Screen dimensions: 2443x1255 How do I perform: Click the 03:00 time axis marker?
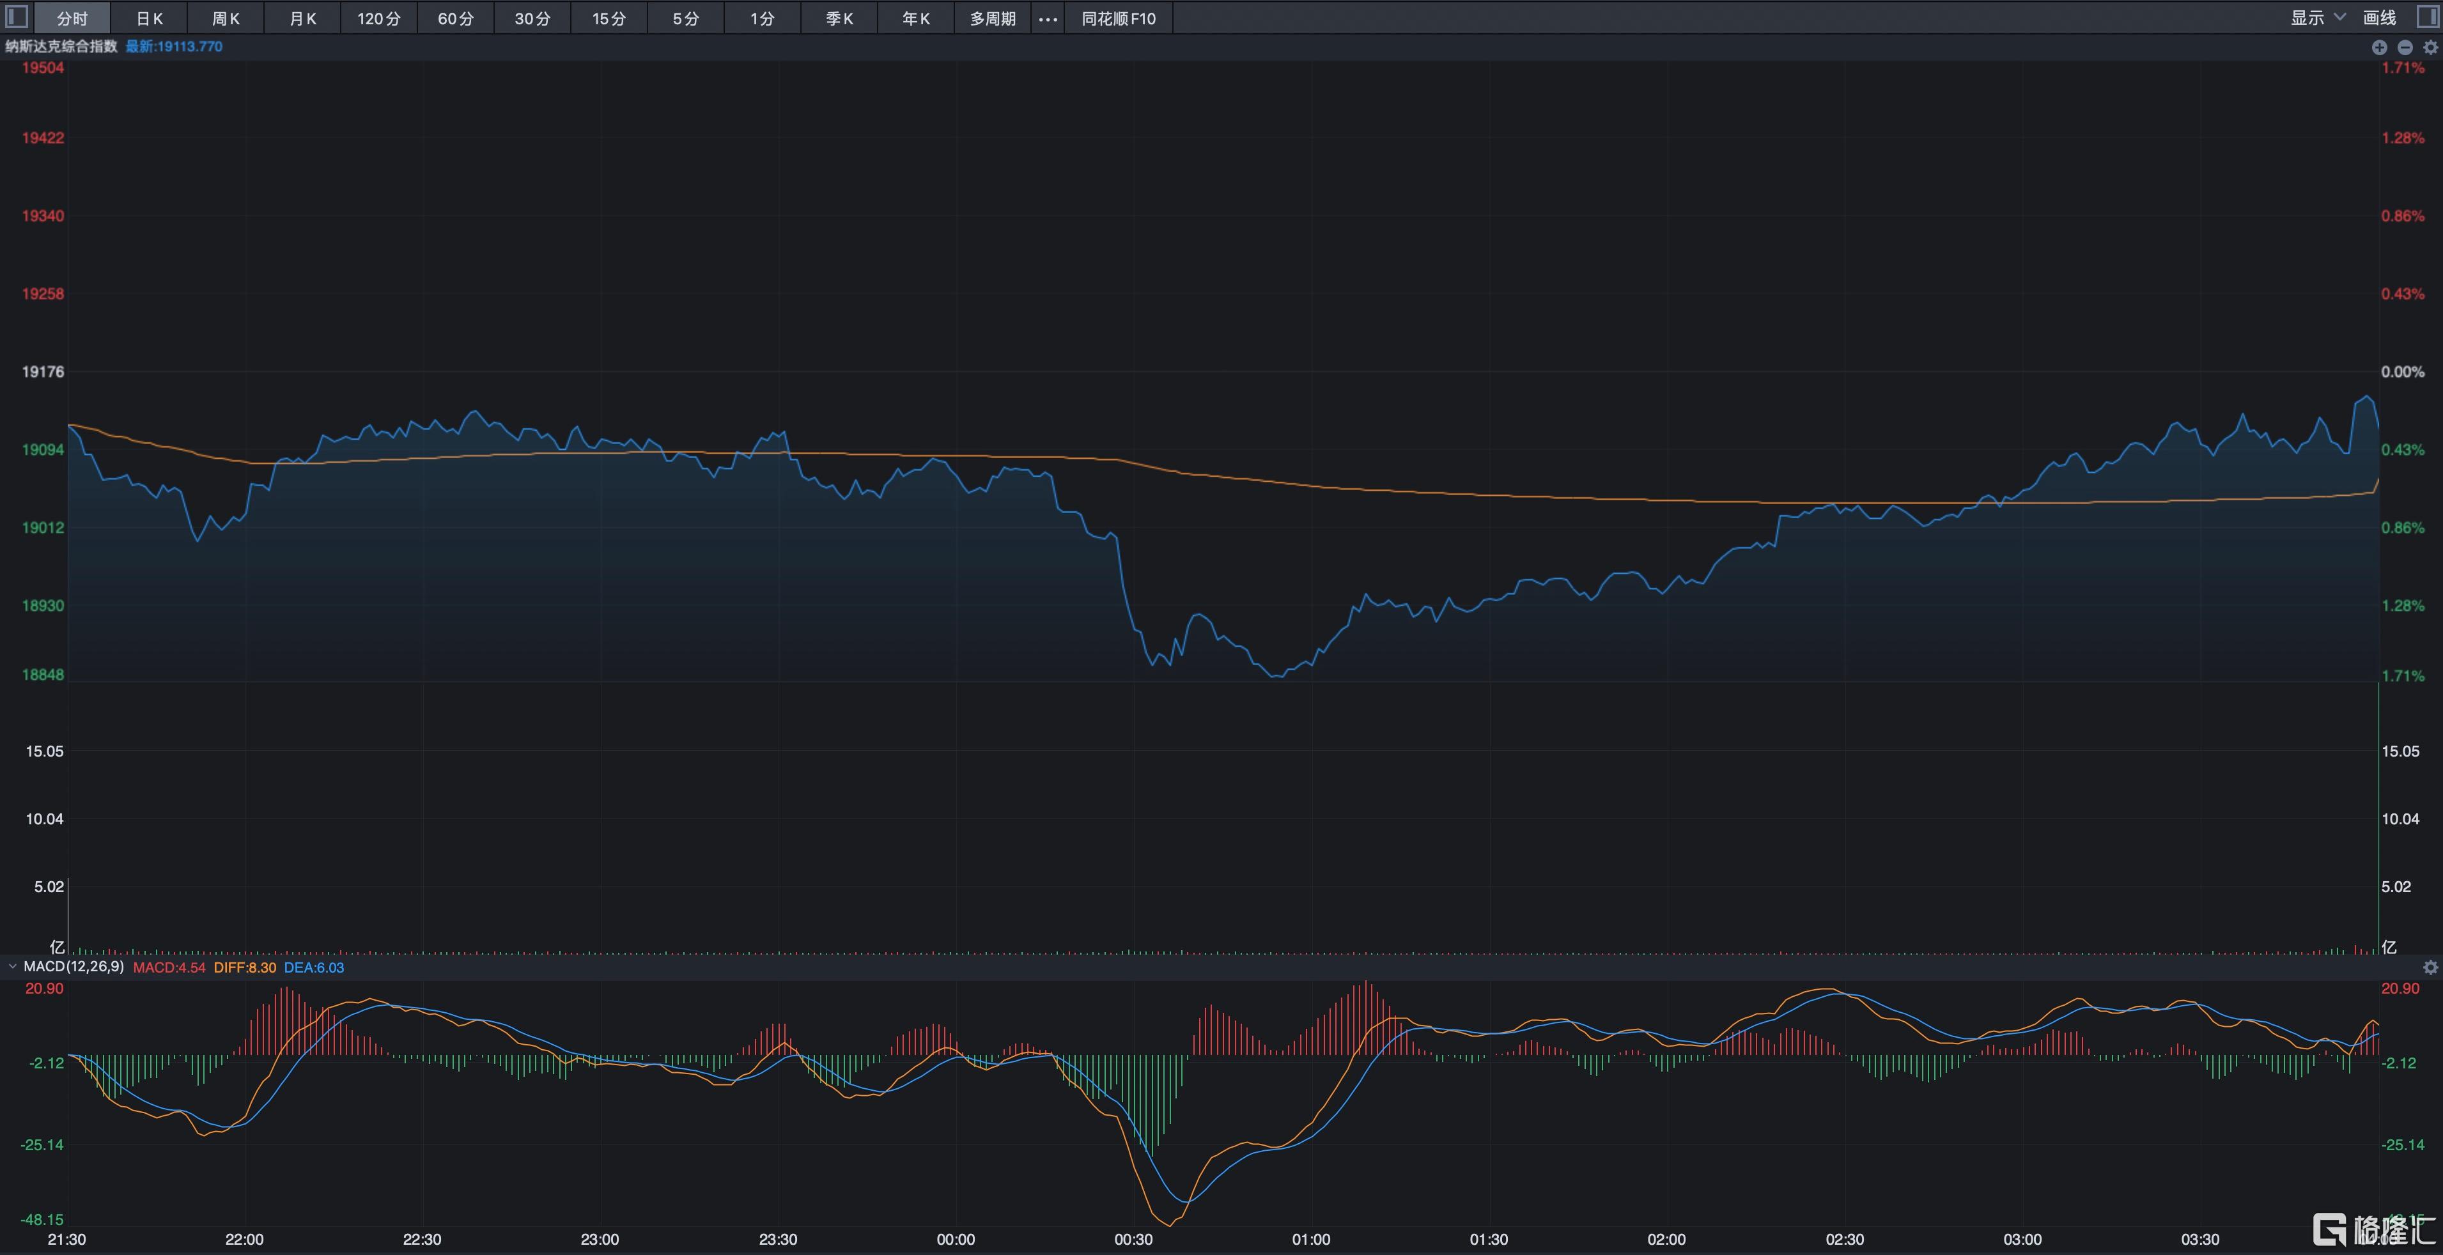click(x=2023, y=1240)
